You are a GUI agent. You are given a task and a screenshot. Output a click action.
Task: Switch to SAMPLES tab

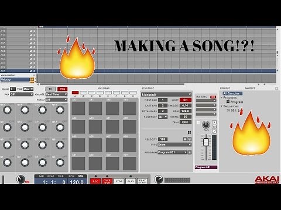250,88
